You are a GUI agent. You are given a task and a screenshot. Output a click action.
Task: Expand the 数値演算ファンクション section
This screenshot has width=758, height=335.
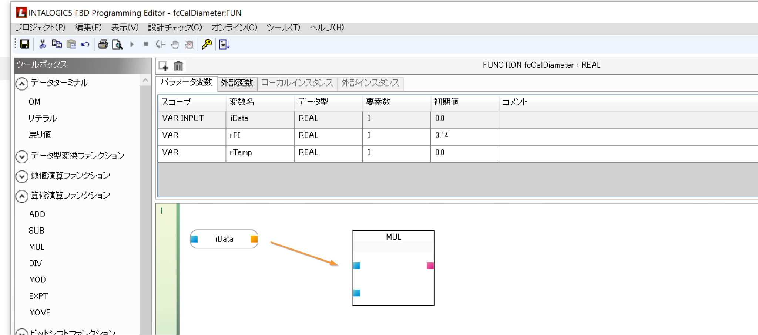[x=22, y=176]
